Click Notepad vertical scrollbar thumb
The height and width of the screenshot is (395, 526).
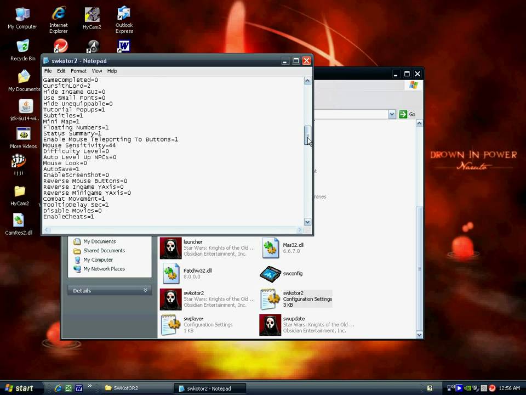(x=307, y=135)
